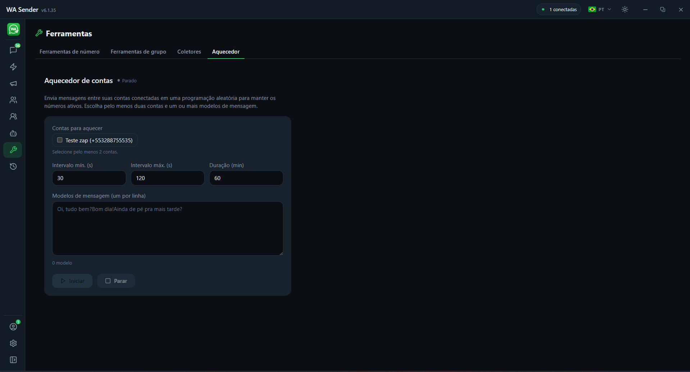Click the v6.1.35 version label

pyautogui.click(x=49, y=10)
